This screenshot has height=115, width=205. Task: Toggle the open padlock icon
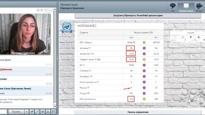(48, 112)
